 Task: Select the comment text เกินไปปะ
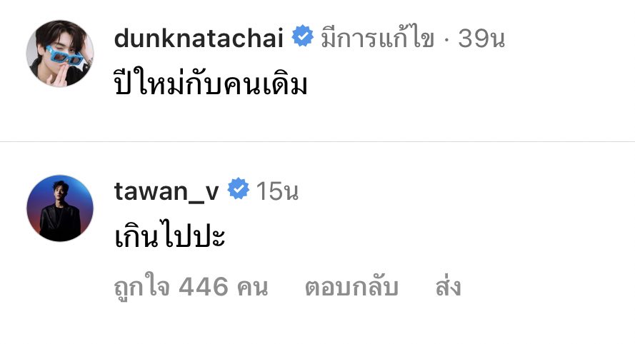click(170, 235)
